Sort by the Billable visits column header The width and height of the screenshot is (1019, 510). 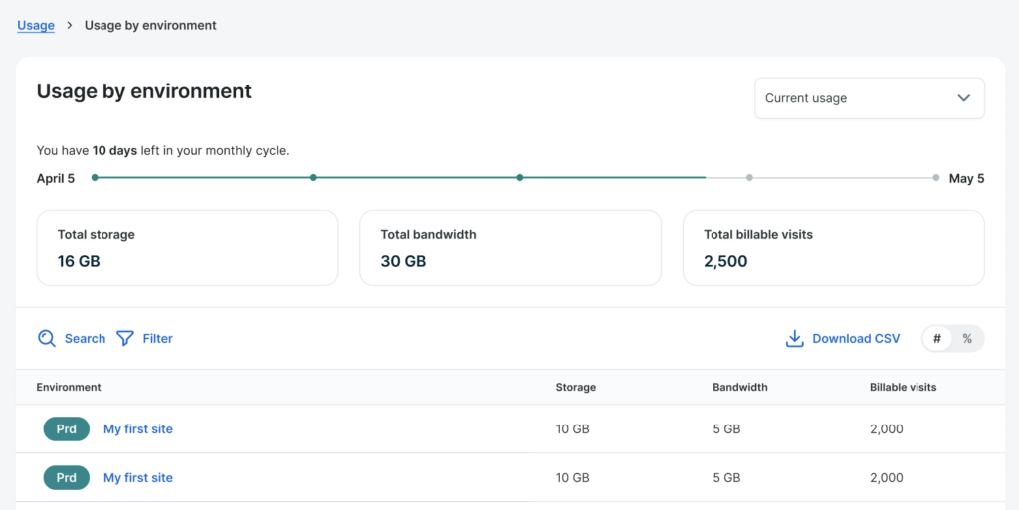pyautogui.click(x=903, y=387)
